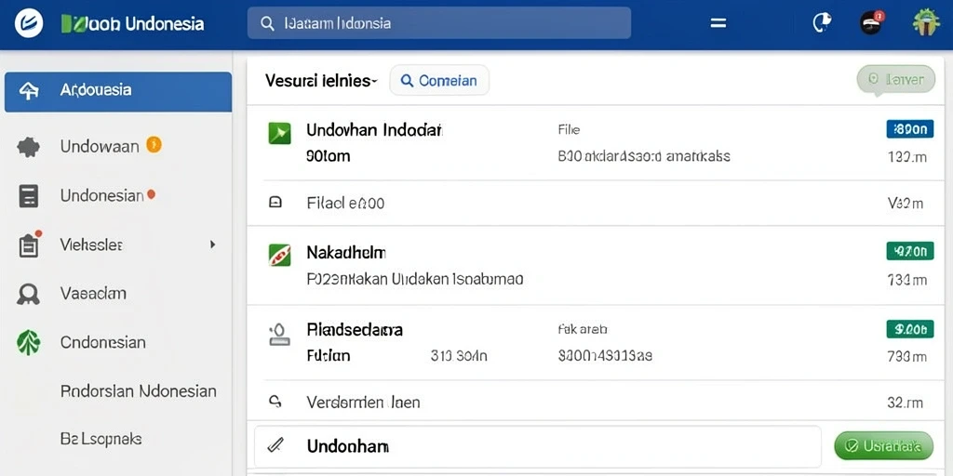953x476 pixels.
Task: Select Rndorslan Ndonesian in the sidebar
Action: point(139,391)
